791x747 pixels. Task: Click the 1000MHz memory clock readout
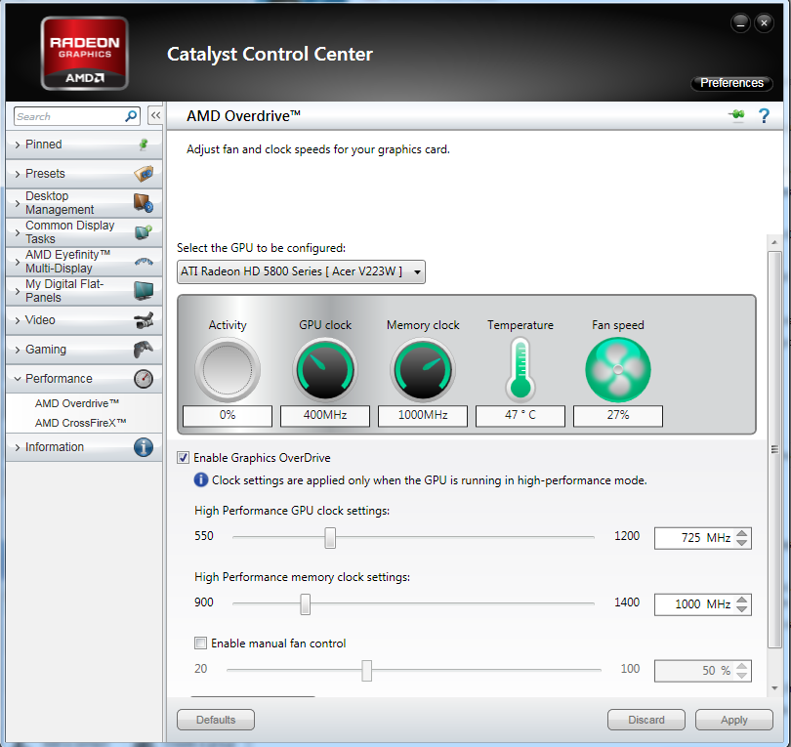[x=423, y=415]
